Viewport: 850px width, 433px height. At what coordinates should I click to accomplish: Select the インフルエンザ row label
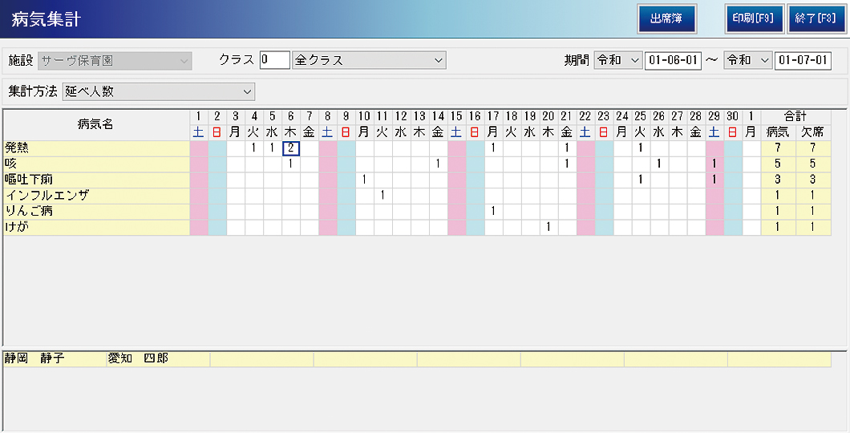96,195
